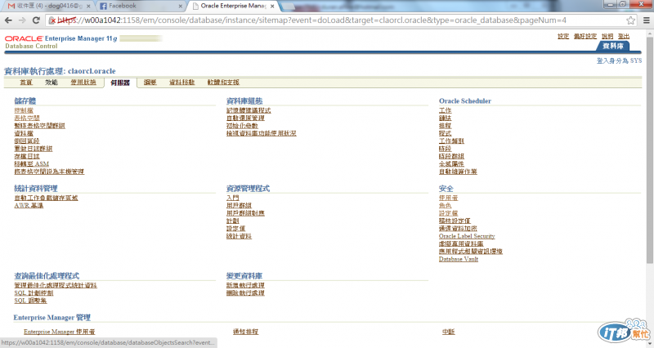Viewport: 654px width, 348px height.
Task: Open the Enterprise Manager 使用者 link
Action: point(59,332)
